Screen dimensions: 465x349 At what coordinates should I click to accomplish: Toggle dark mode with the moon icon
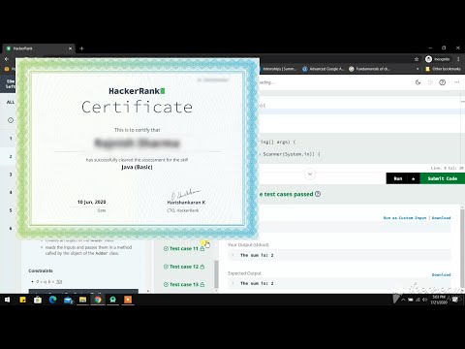point(418,82)
